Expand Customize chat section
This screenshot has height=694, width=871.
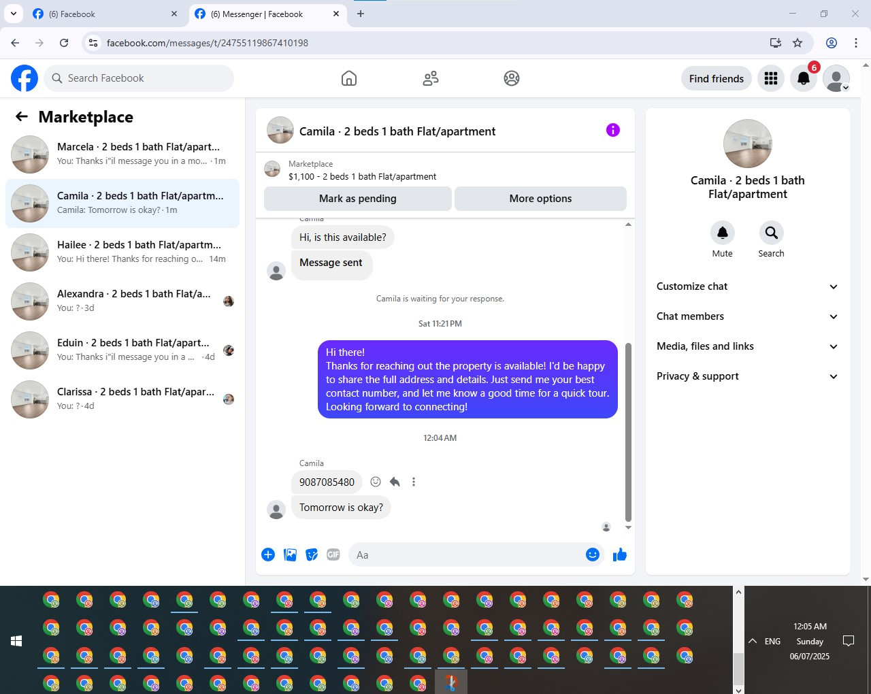point(747,286)
